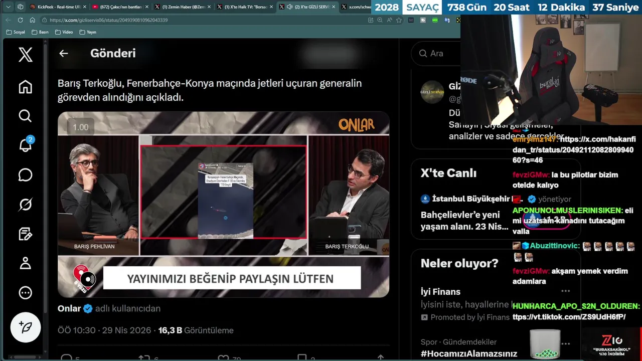642x361 pixels.
Task: Open the #HocamızıAlamazsınız trend
Action: click(x=468, y=353)
